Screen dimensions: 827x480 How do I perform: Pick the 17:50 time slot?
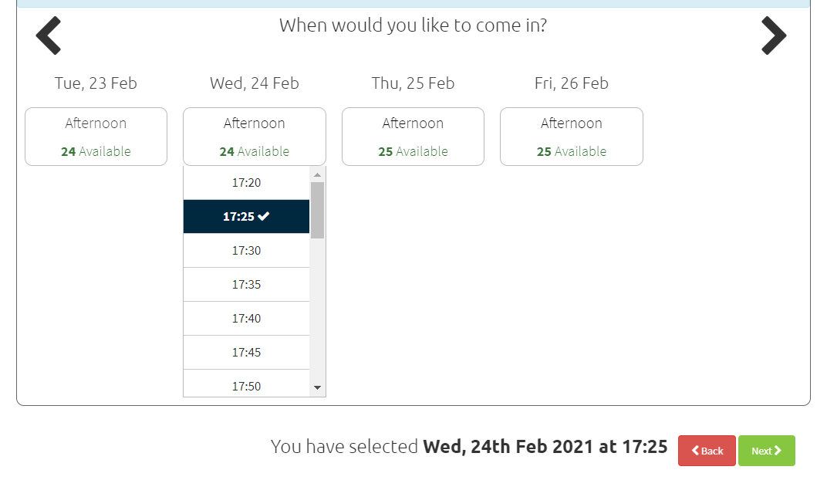point(246,384)
